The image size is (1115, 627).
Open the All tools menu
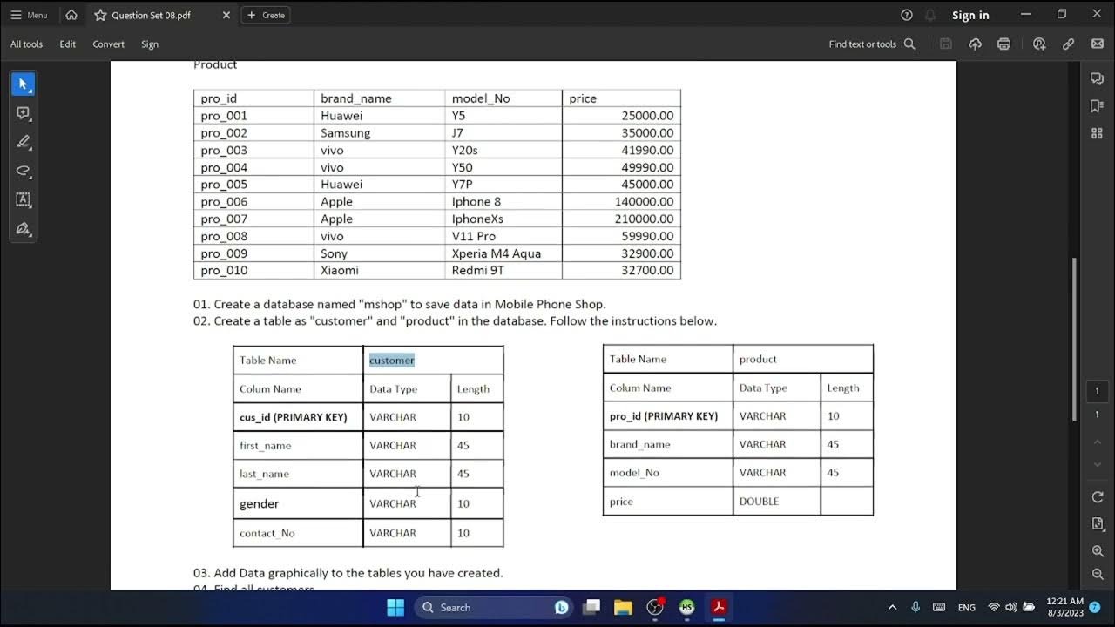(x=26, y=44)
